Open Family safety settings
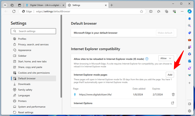The image size is (195, 116). pos(33,90)
